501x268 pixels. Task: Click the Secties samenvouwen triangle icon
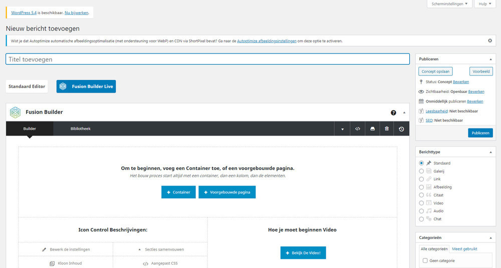pyautogui.click(x=139, y=249)
